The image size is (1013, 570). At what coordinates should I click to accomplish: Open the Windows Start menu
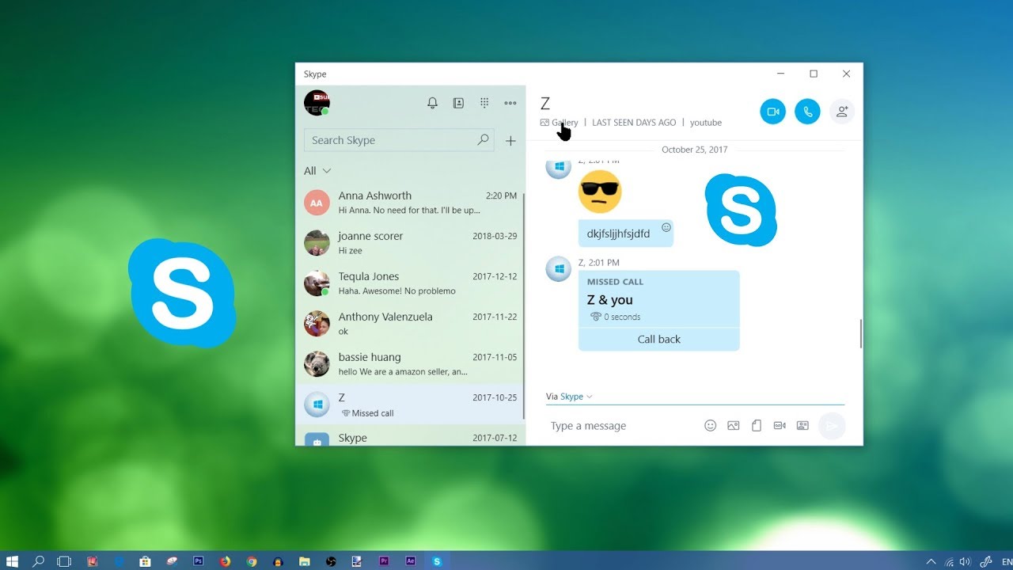[13, 561]
